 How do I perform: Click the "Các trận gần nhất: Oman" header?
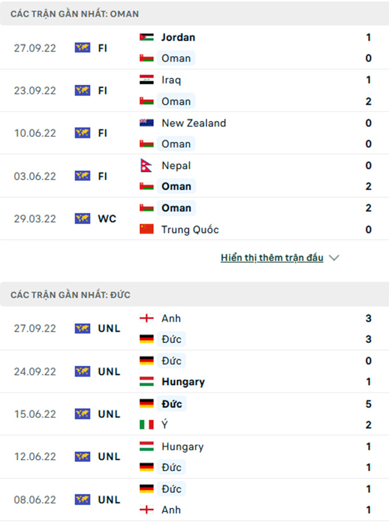click(74, 14)
